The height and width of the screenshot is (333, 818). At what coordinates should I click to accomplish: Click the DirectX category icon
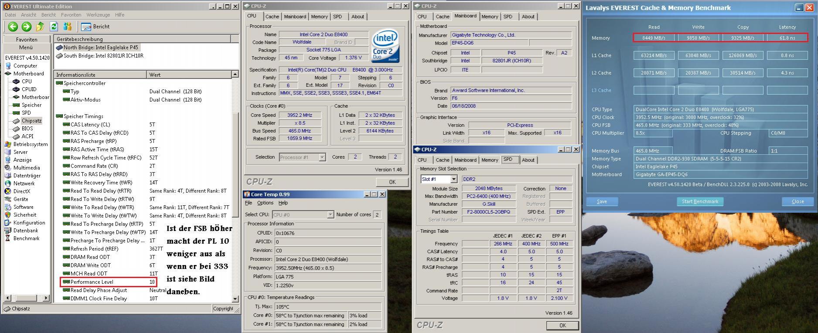(8, 191)
